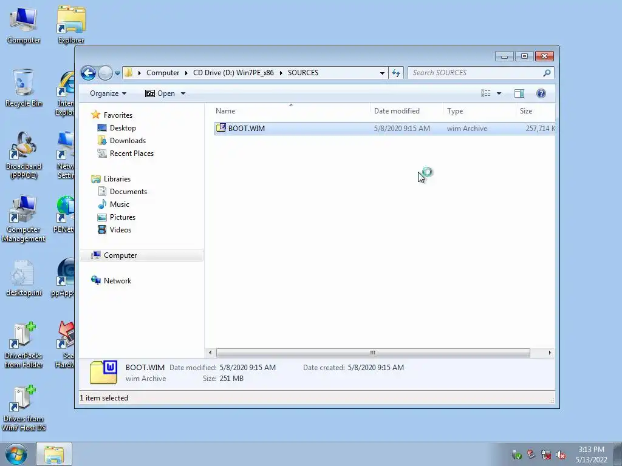This screenshot has height=466, width=622.
Task: Click Computer in the address breadcrumb
Action: pyautogui.click(x=163, y=73)
